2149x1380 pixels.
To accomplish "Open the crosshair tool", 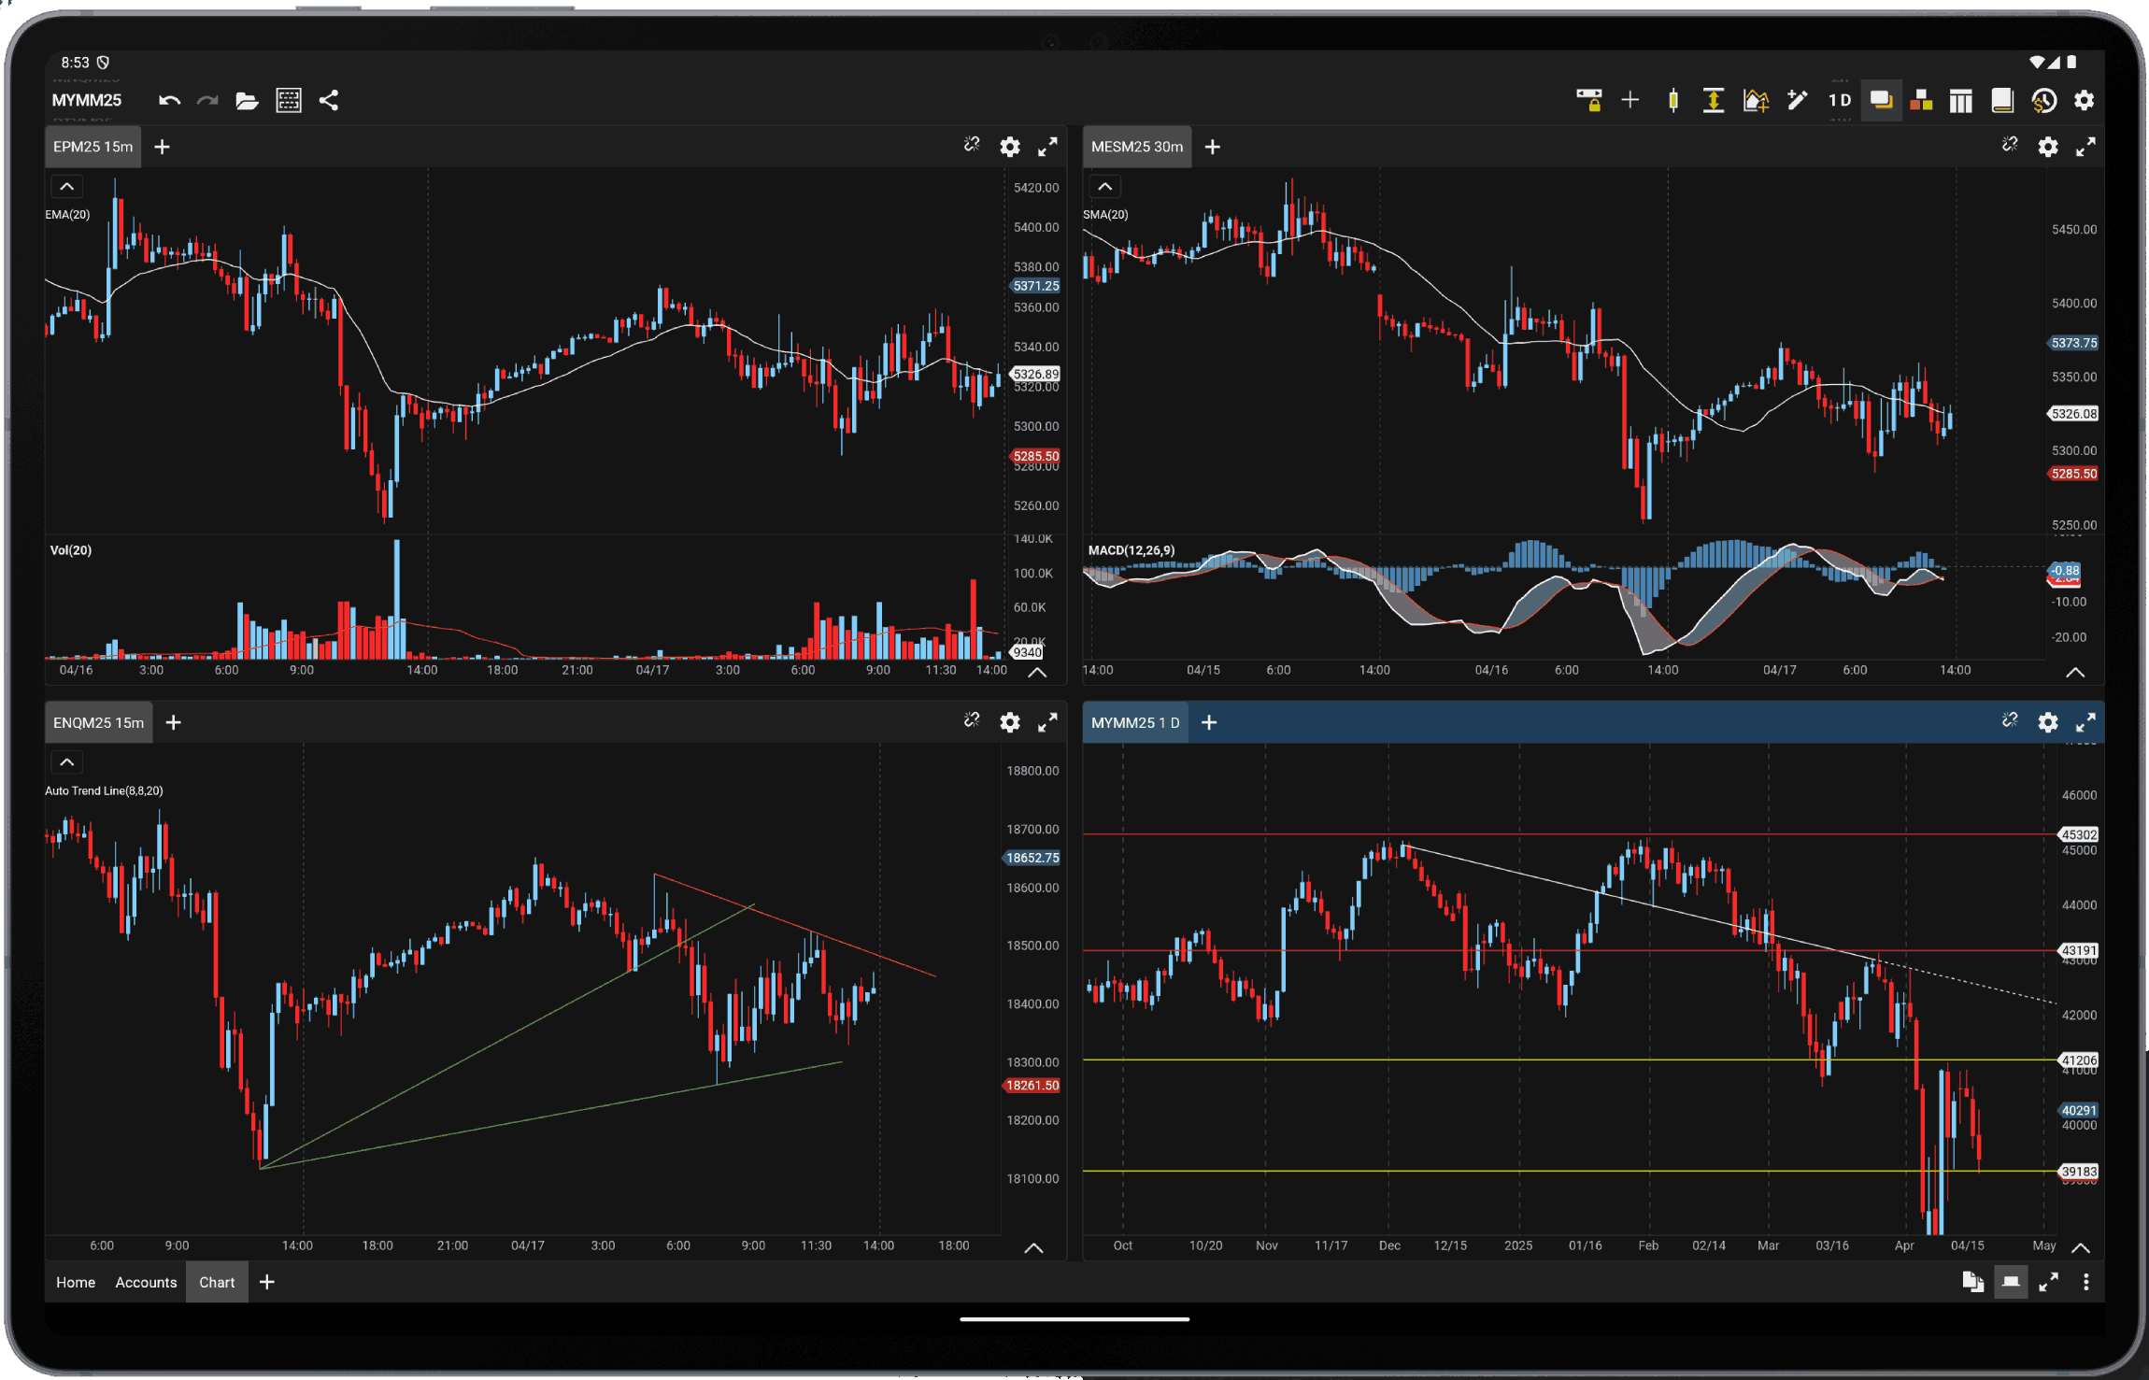I will point(1630,100).
